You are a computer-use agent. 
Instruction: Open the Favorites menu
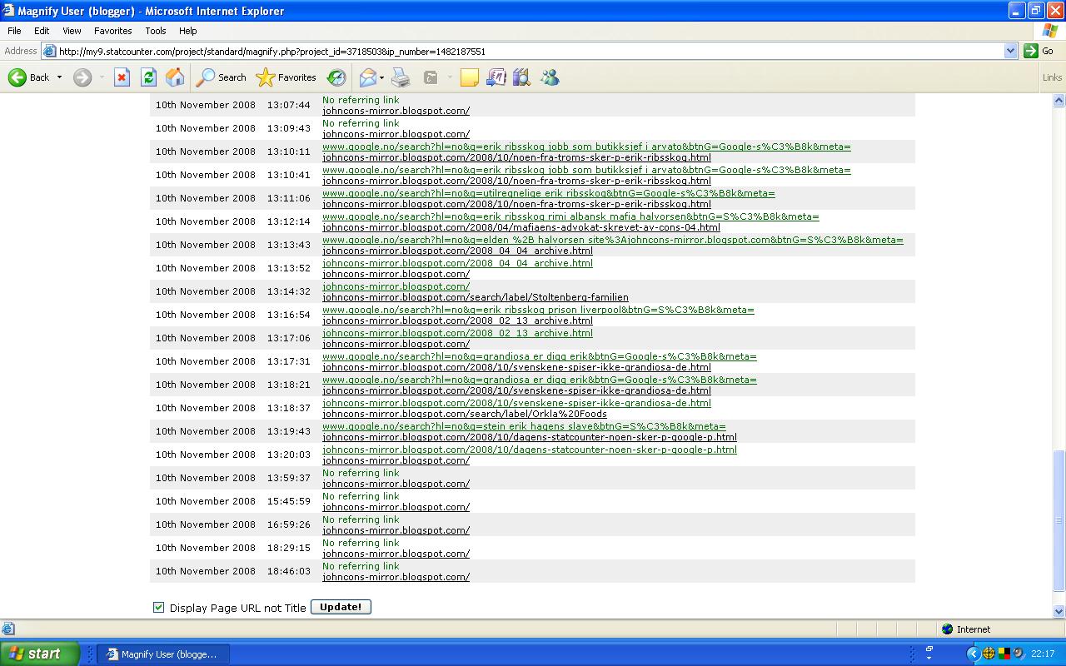click(x=113, y=31)
